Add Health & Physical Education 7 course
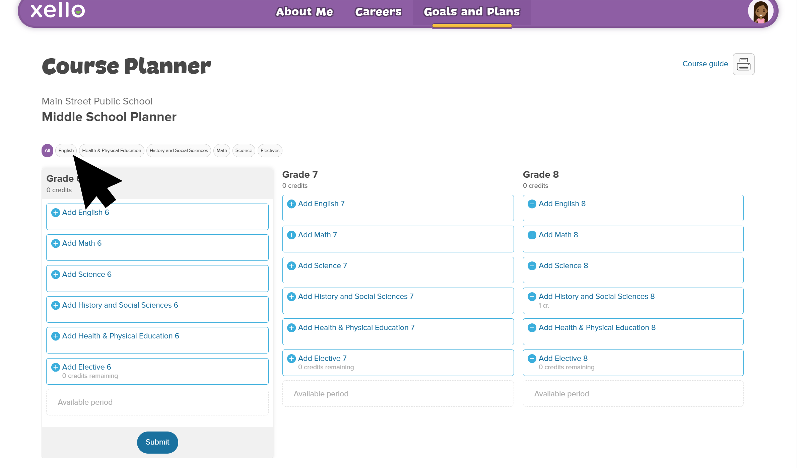The height and width of the screenshot is (468, 797). (398, 332)
